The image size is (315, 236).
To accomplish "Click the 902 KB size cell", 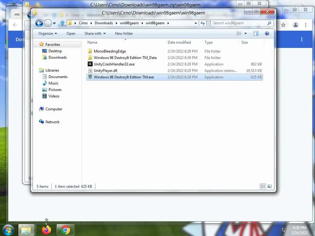I will pyautogui.click(x=256, y=64).
